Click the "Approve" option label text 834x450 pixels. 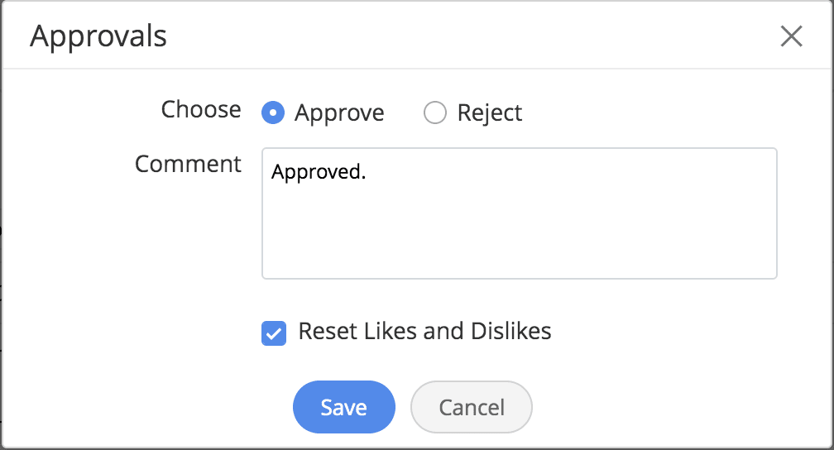click(x=339, y=112)
